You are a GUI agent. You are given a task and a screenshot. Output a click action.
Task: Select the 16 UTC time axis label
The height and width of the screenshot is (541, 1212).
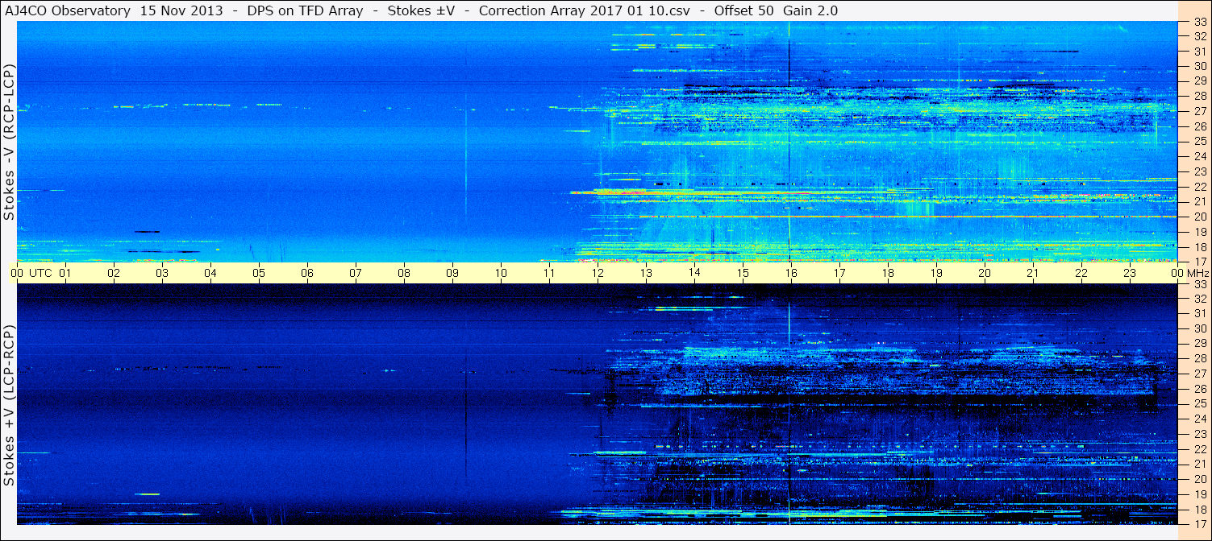[791, 274]
